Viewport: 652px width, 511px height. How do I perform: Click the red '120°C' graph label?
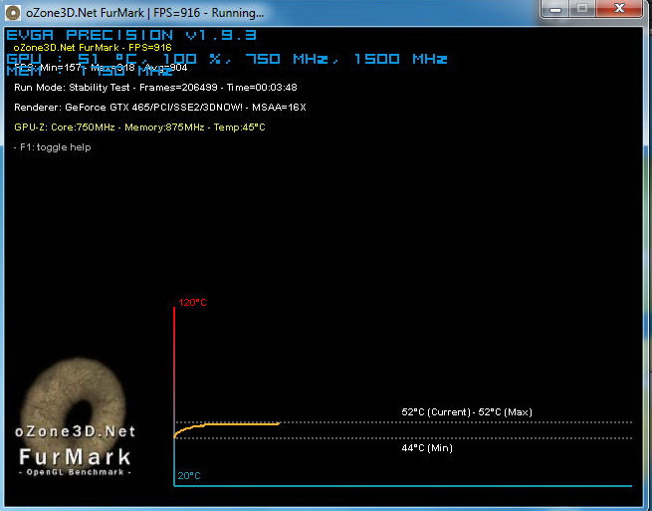tap(192, 303)
